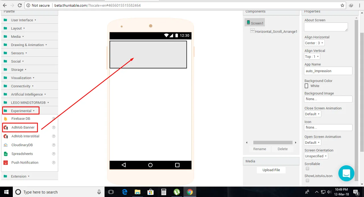The image size is (364, 197).
Task: Toggle the Scrollable checkbox
Action: [307, 169]
